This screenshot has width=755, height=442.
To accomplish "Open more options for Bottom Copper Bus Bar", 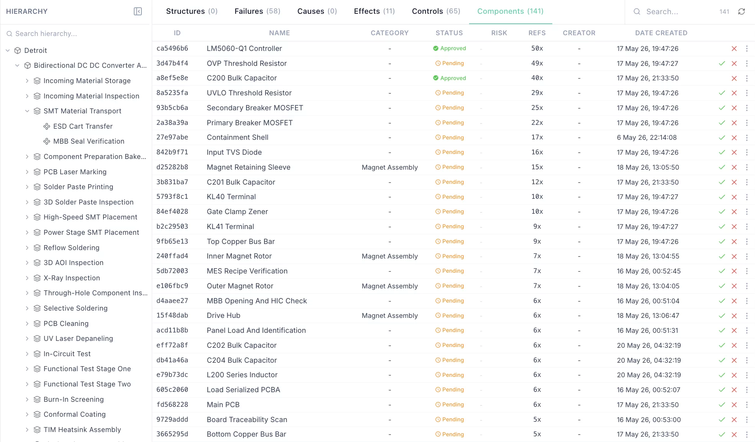I will (747, 434).
